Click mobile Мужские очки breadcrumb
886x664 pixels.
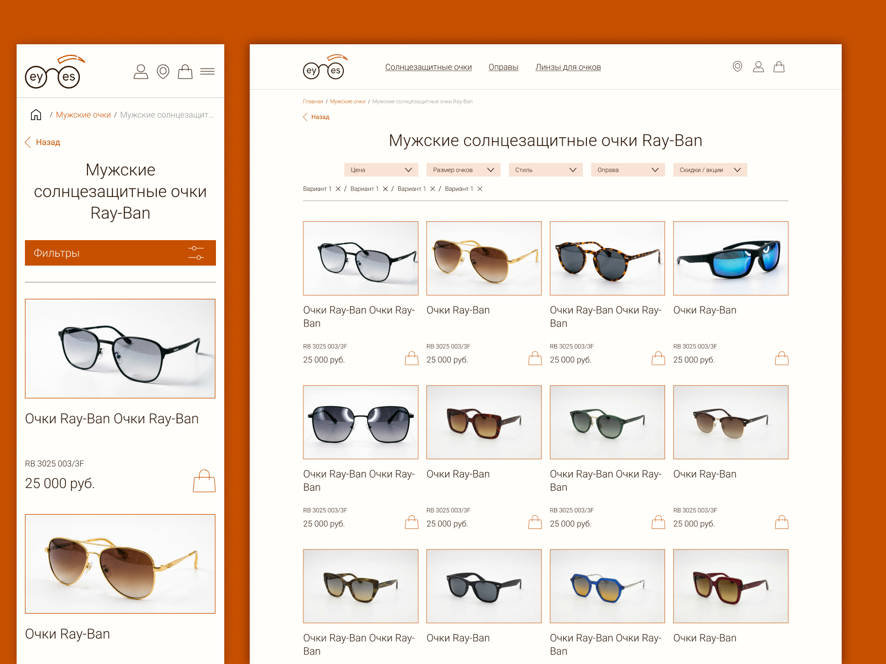(x=83, y=115)
